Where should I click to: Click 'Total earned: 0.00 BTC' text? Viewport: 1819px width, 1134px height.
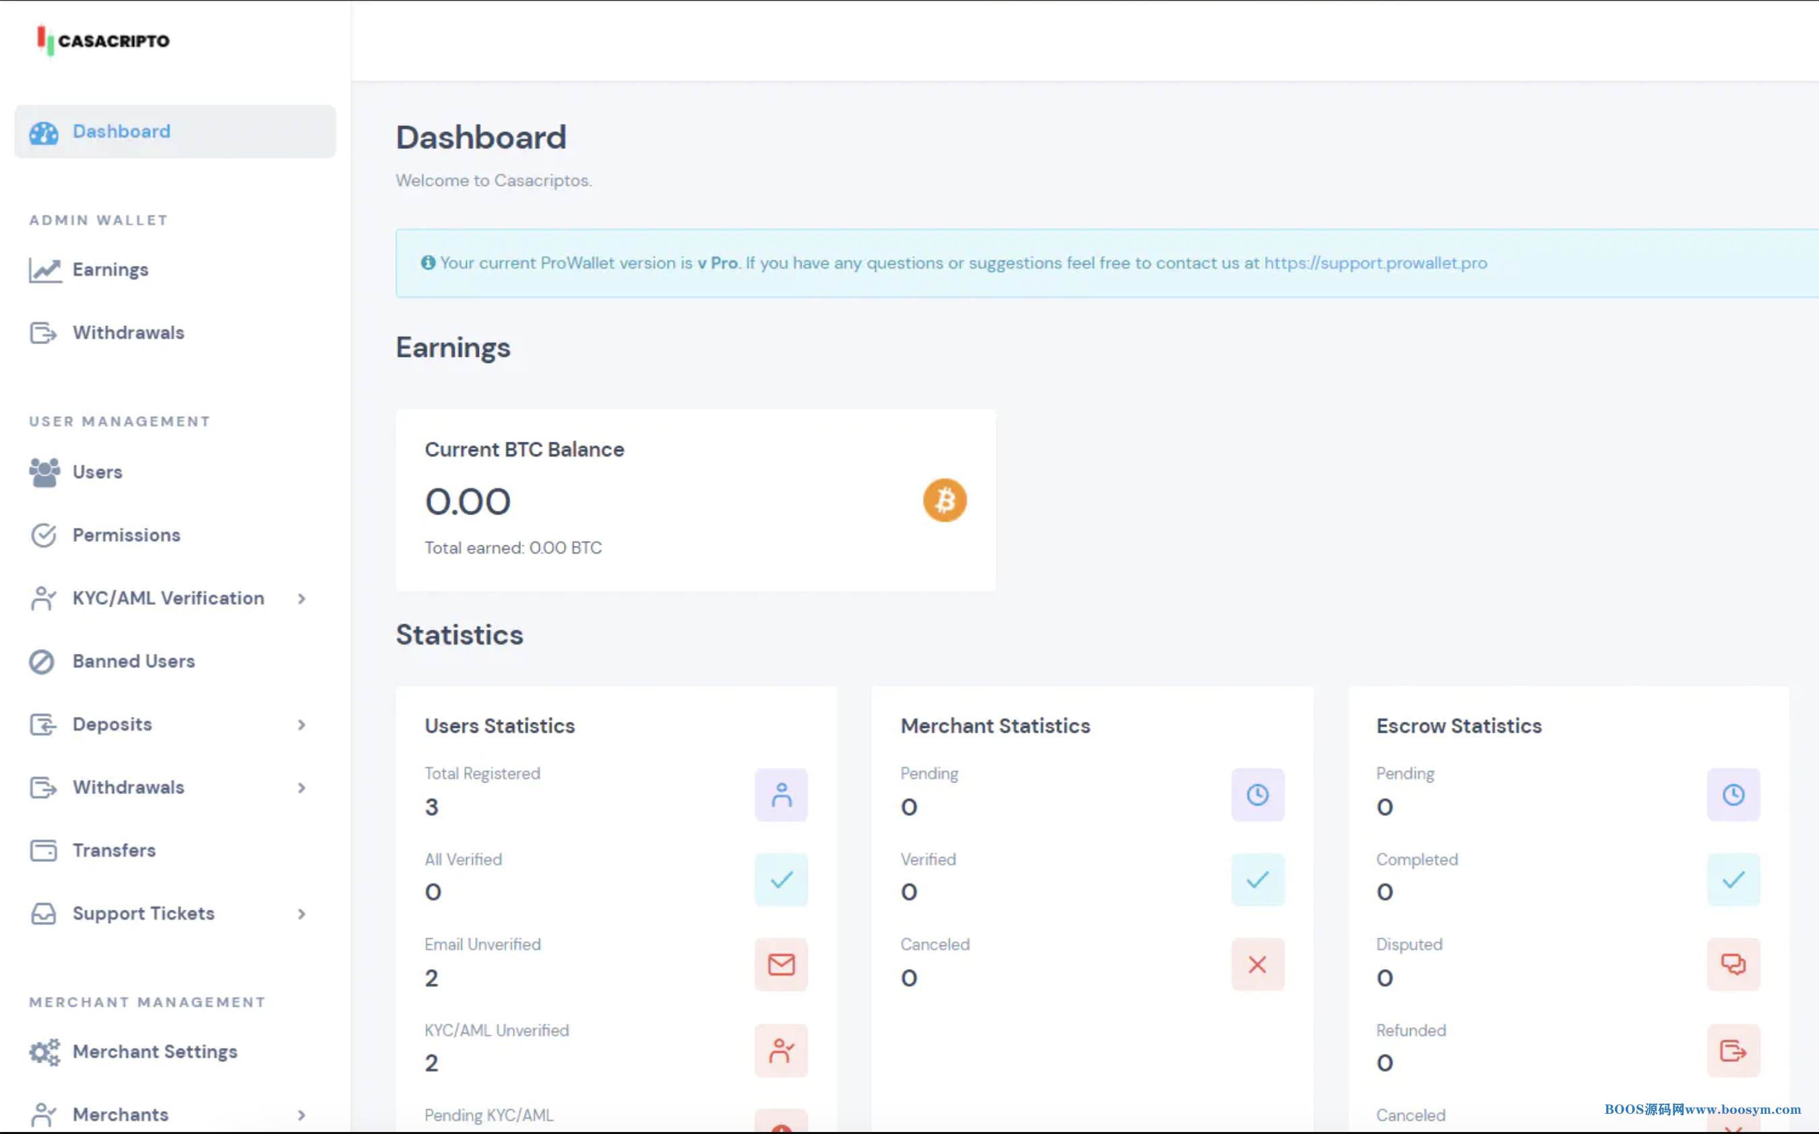coord(513,547)
